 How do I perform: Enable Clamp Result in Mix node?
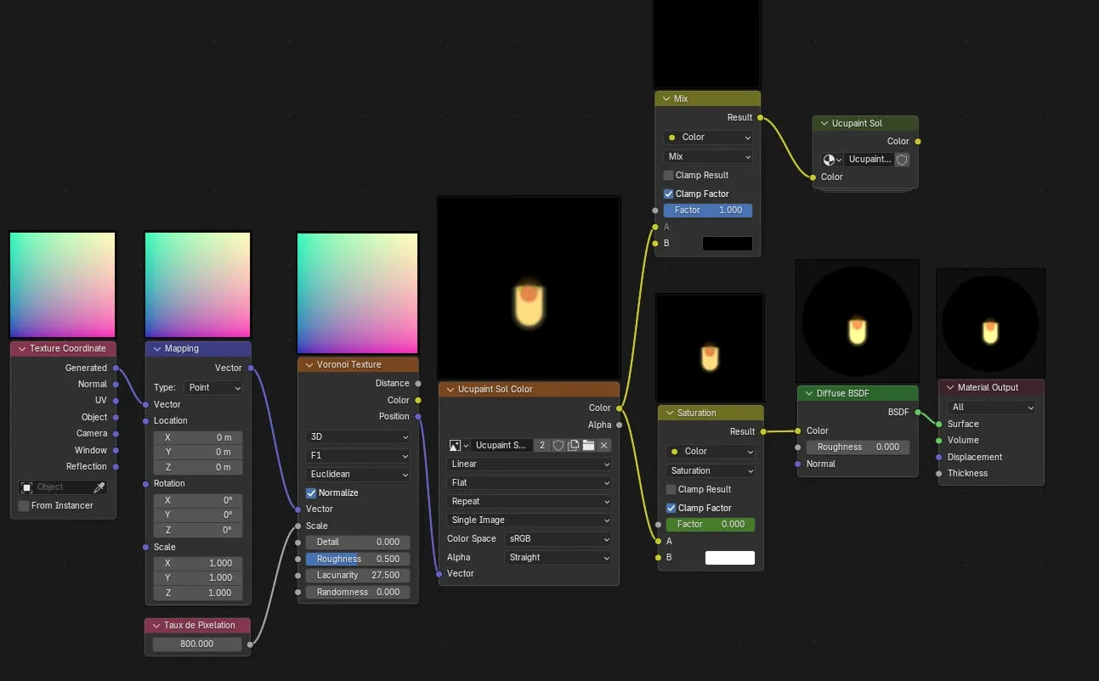pos(668,175)
